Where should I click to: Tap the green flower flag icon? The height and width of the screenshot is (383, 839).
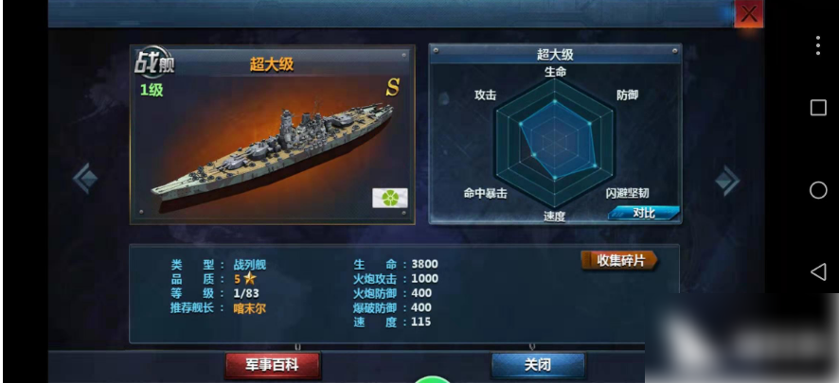pos(390,198)
